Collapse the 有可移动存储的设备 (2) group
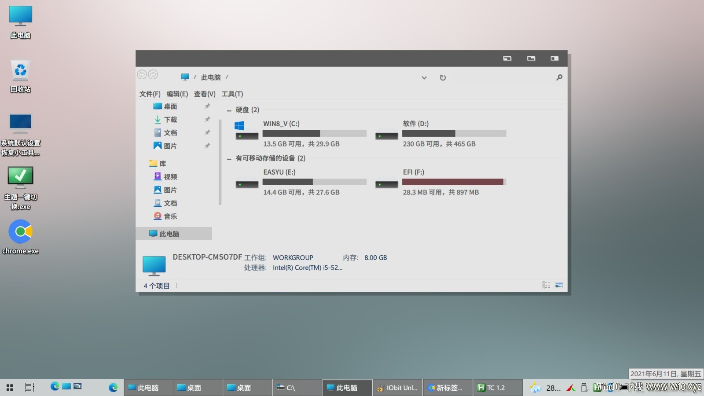Viewport: 704px width, 396px height. pos(229,158)
